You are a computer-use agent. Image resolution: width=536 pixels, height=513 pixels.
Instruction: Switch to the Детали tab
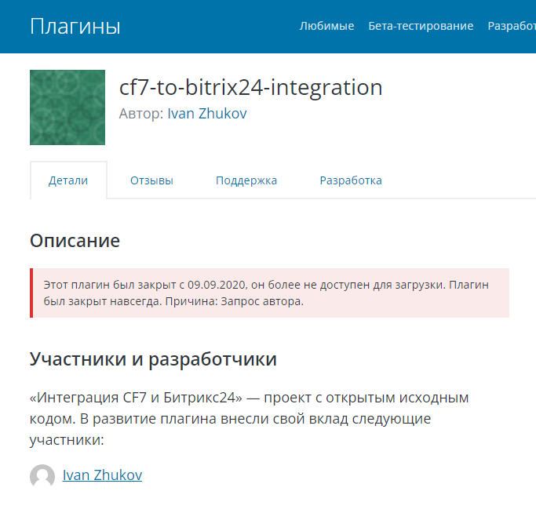click(x=68, y=180)
